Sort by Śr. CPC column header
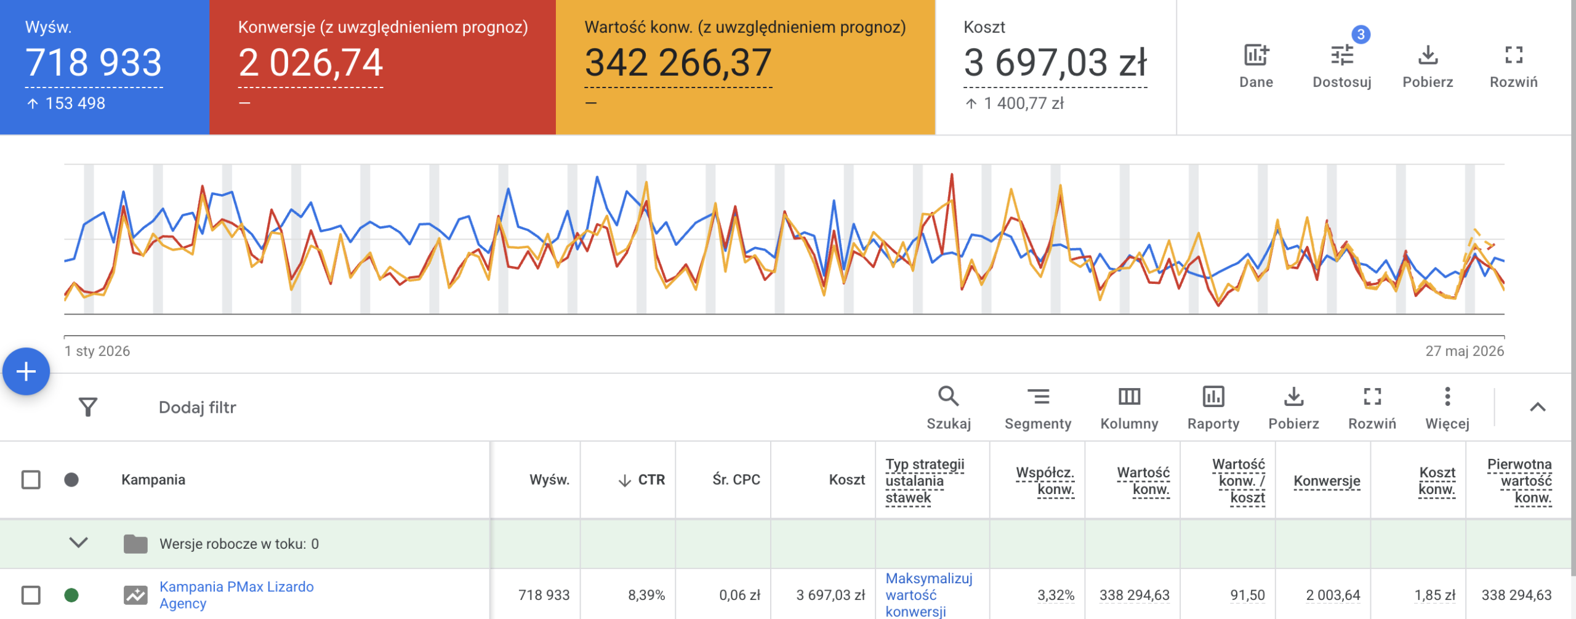 [736, 480]
